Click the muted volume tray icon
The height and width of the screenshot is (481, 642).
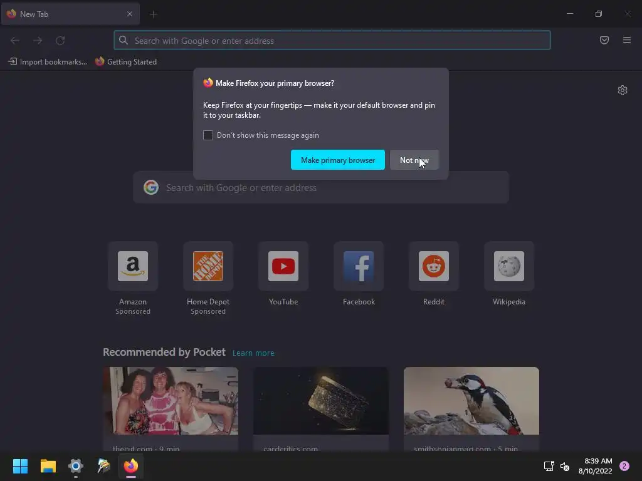565,466
